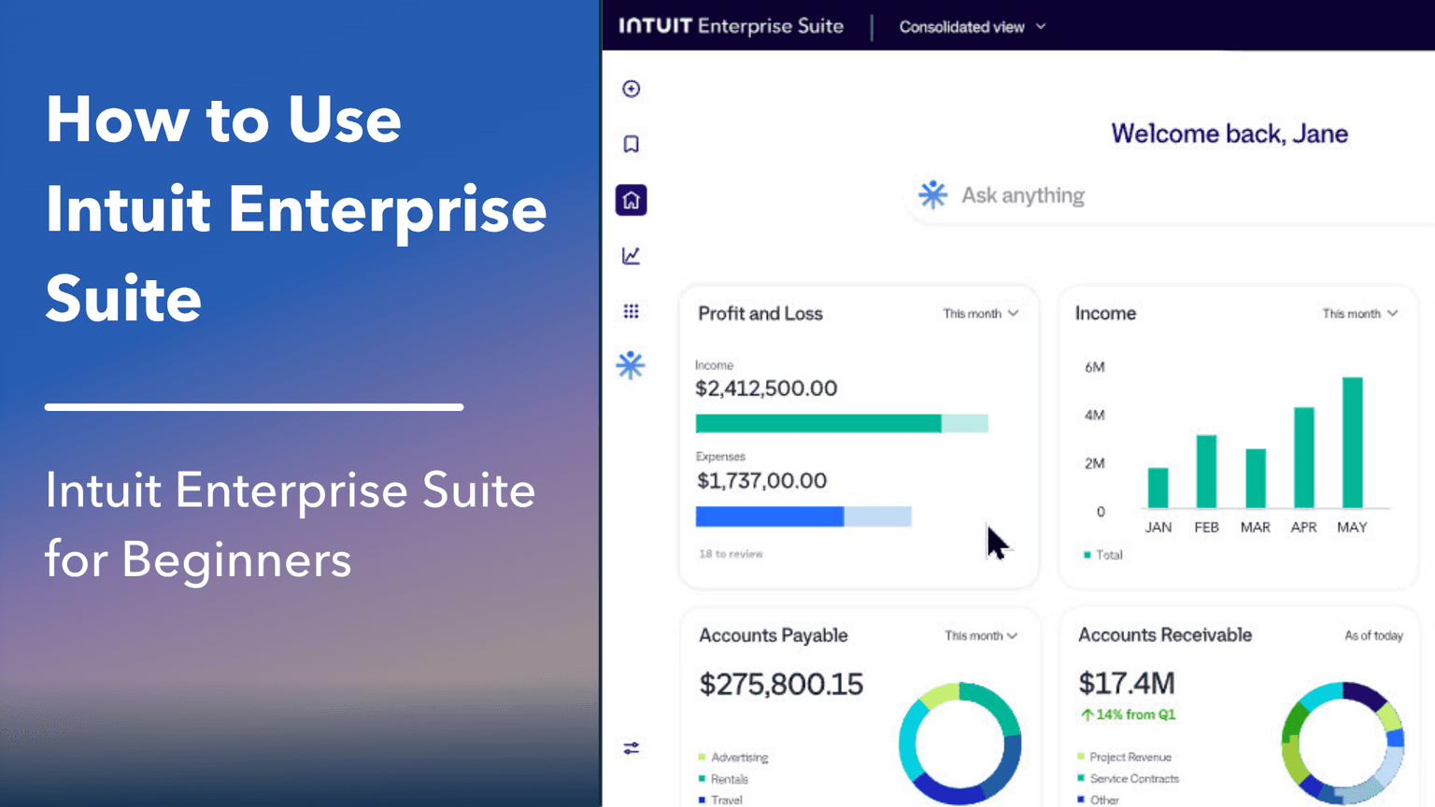This screenshot has height=807, width=1435.
Task: Click the Profit and Loss card title
Action: coord(760,314)
